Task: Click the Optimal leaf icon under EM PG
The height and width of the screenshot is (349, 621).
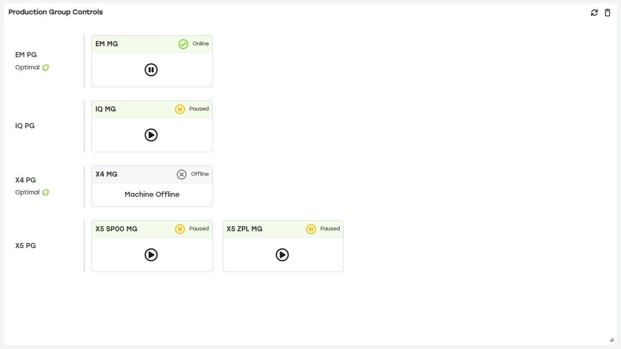Action: tap(45, 67)
